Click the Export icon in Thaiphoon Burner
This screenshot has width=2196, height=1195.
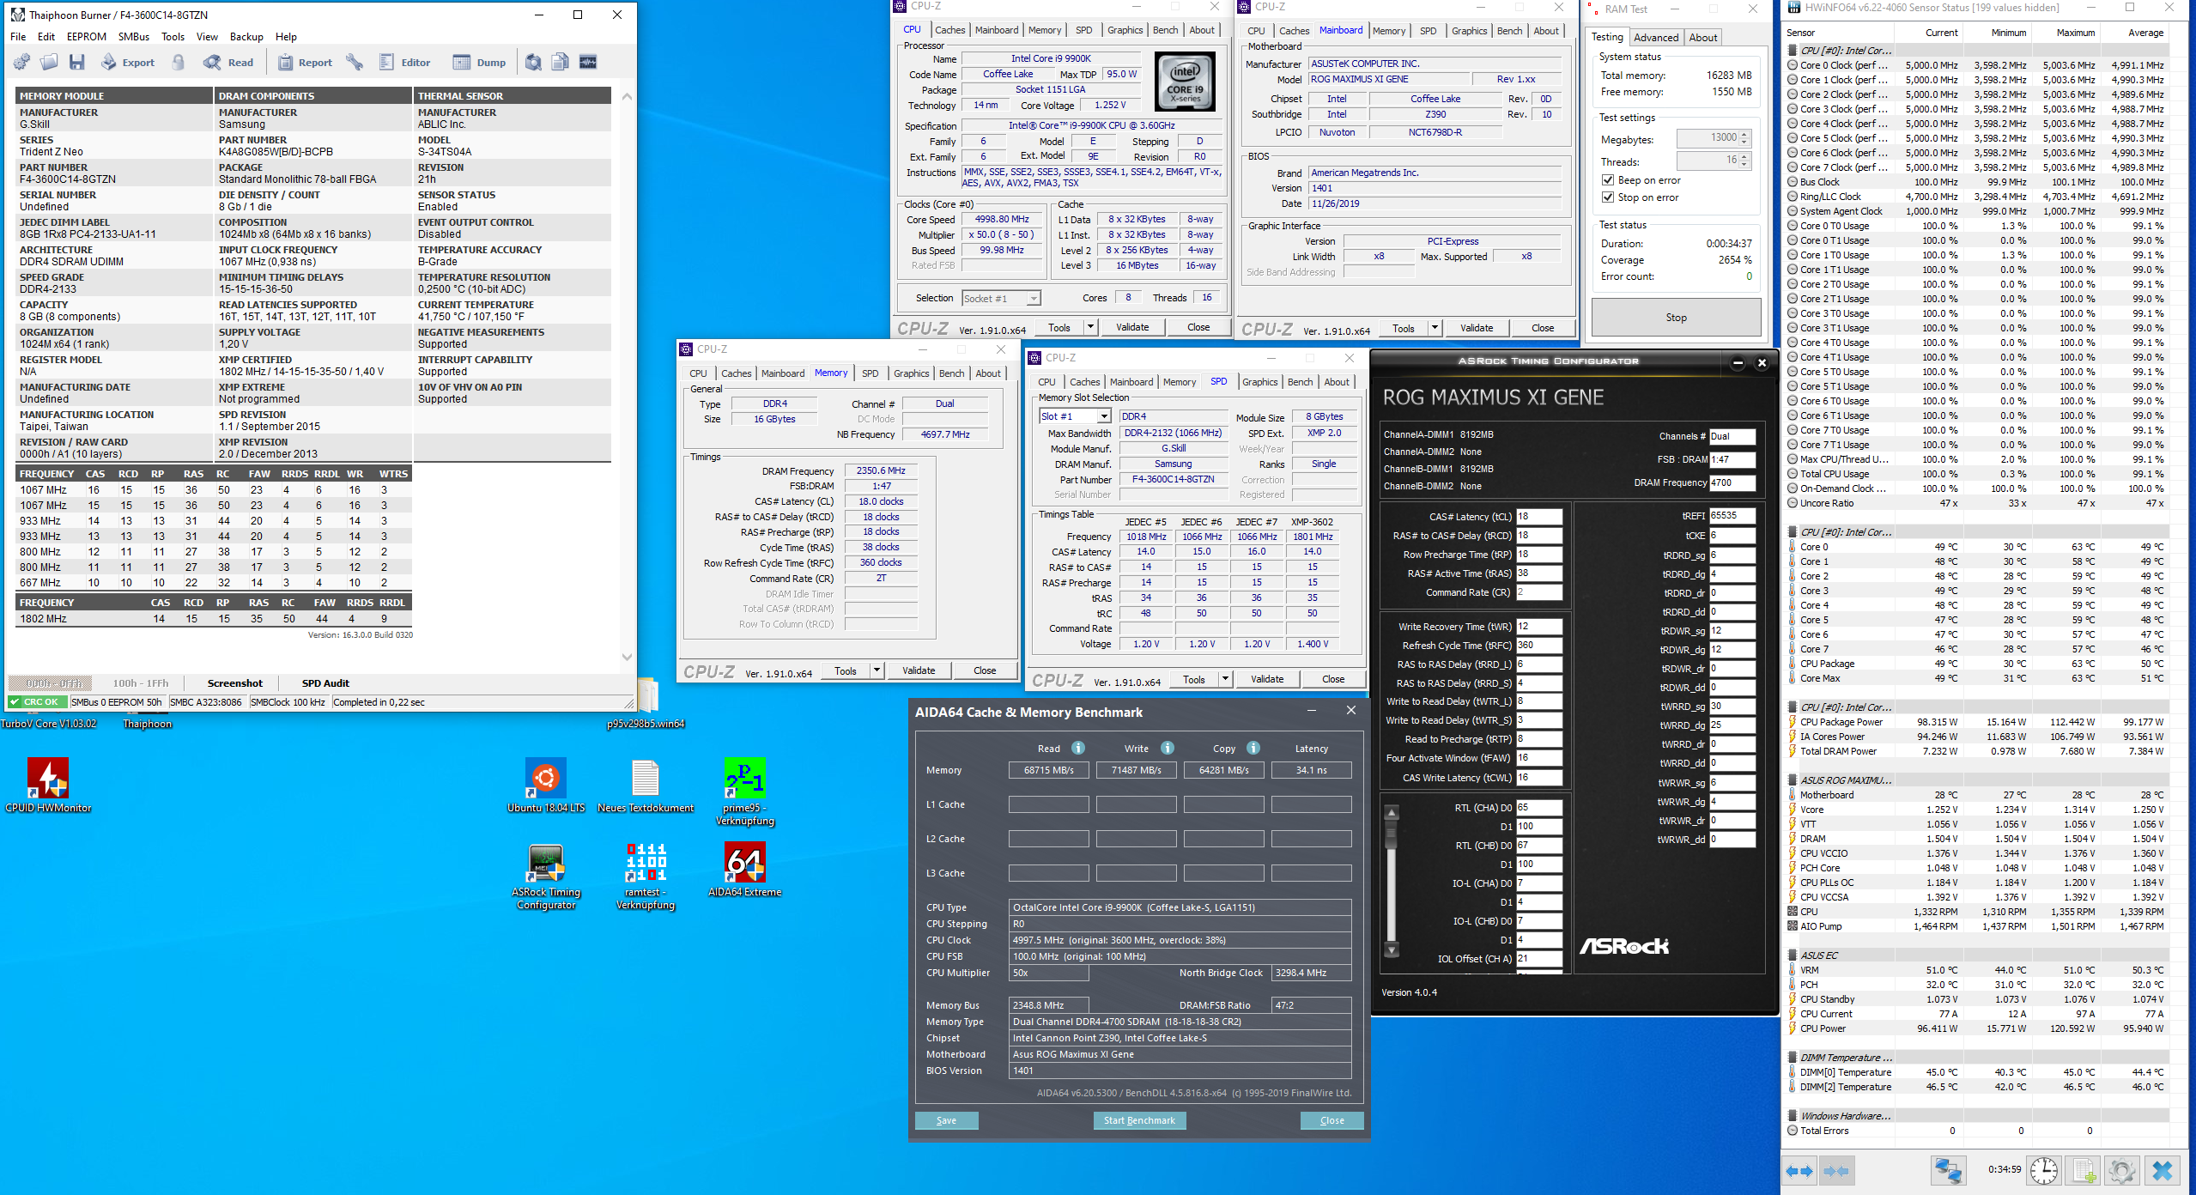[x=109, y=62]
